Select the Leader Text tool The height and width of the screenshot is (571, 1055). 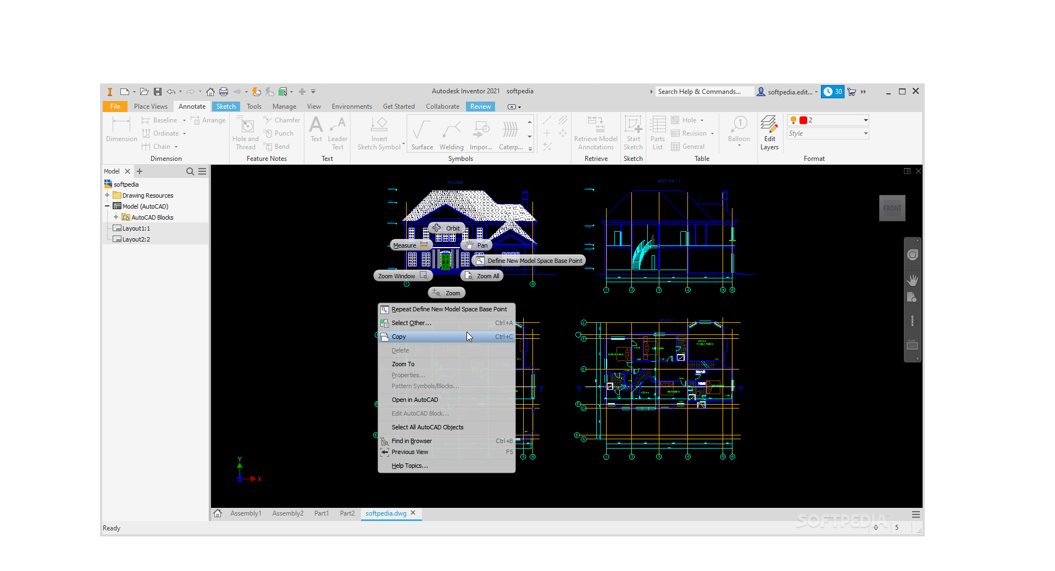click(337, 126)
